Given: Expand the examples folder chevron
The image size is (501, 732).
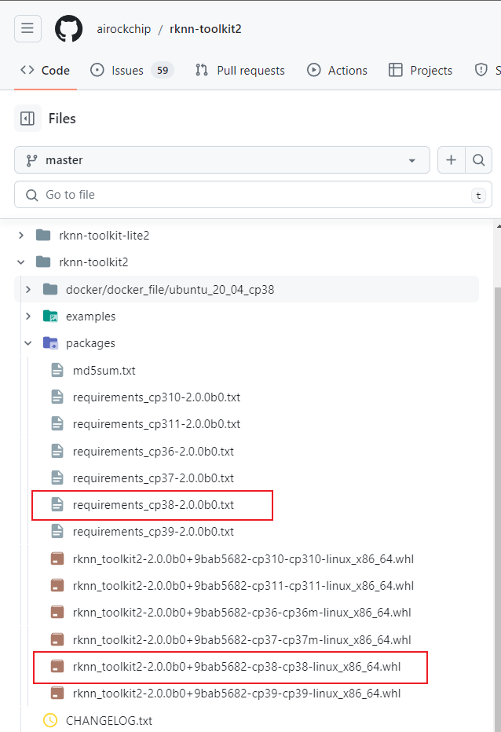Looking at the screenshot, I should (x=28, y=317).
